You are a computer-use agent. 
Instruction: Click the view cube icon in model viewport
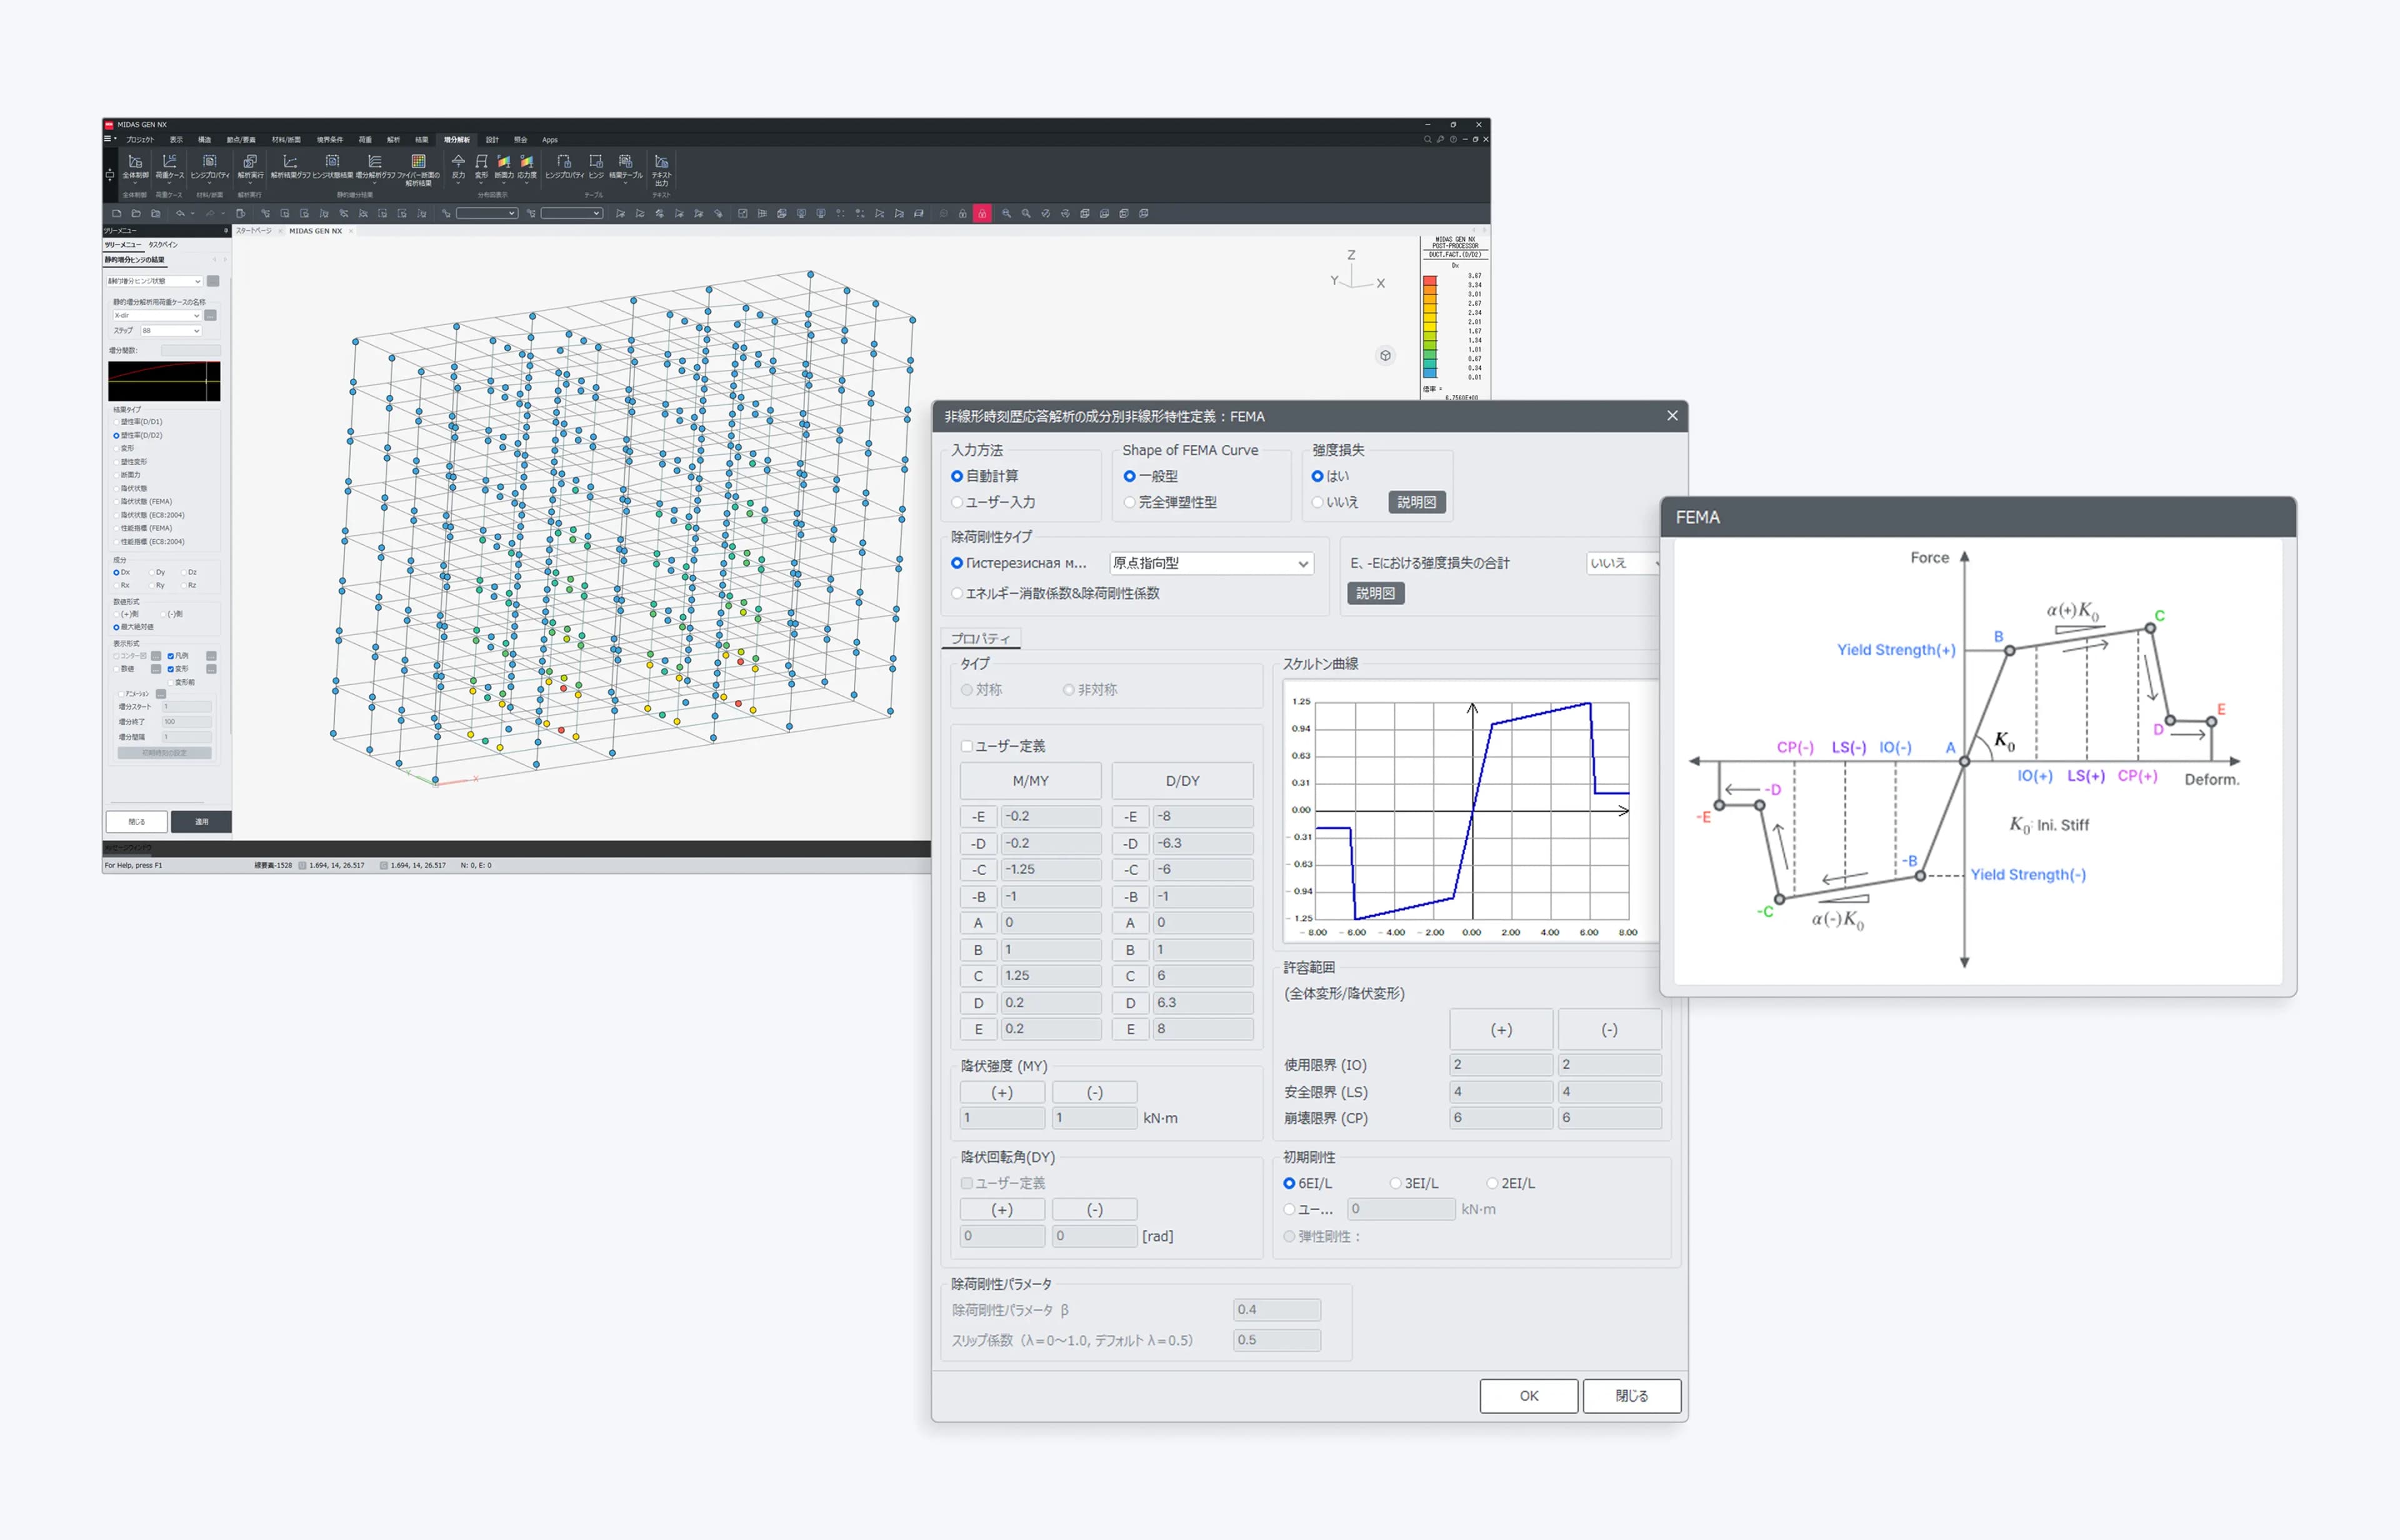1385,355
